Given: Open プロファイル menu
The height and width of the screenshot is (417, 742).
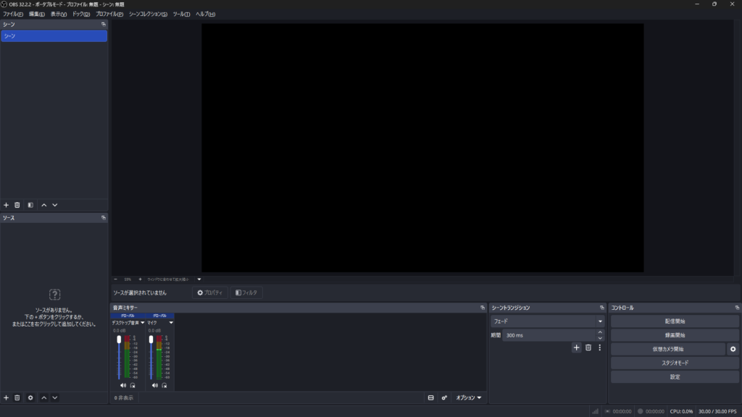Looking at the screenshot, I should (x=109, y=14).
